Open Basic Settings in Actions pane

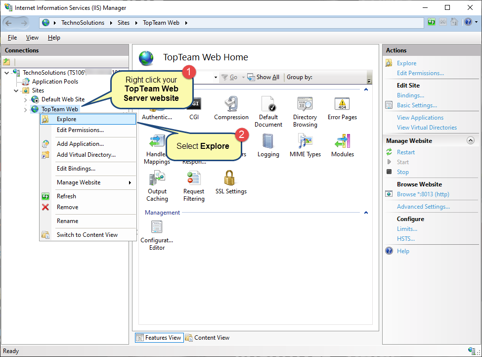click(417, 105)
